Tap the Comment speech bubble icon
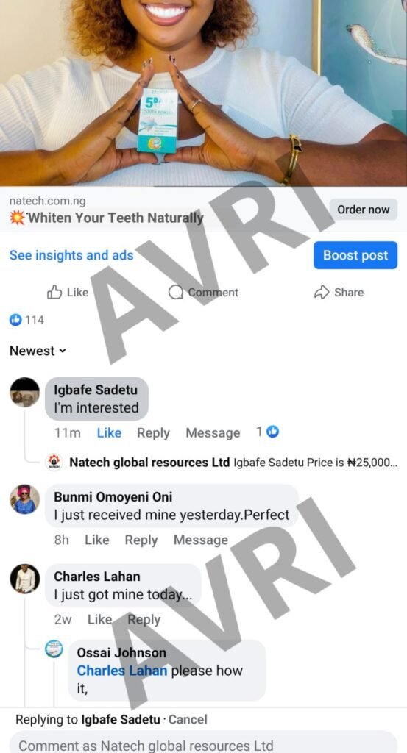 click(x=176, y=292)
